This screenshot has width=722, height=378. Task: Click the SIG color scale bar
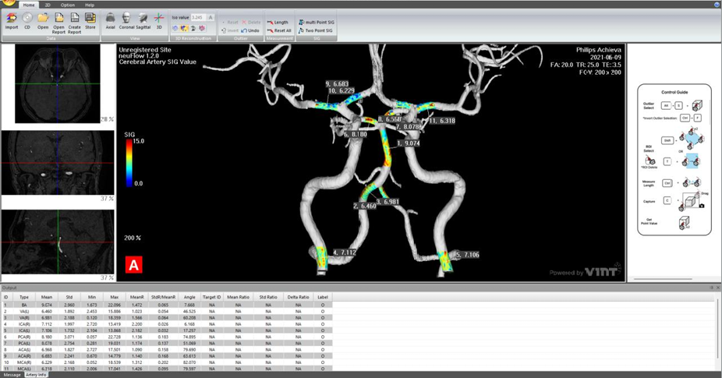tap(129, 163)
